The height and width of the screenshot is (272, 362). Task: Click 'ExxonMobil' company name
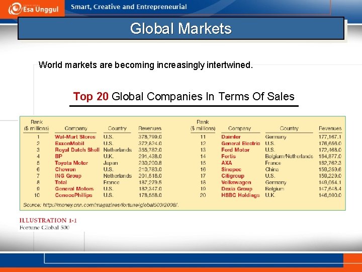[x=69, y=143]
